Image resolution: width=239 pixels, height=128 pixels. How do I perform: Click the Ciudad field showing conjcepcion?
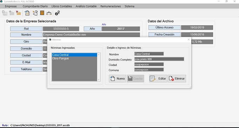tap(149, 65)
